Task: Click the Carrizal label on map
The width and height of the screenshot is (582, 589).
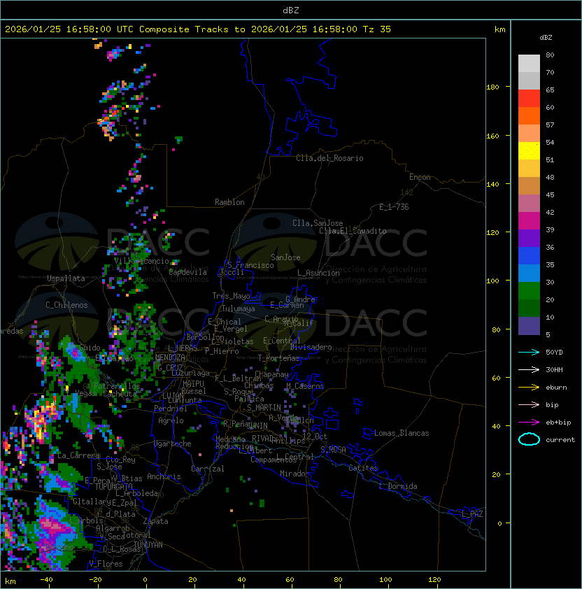Action: coord(207,469)
